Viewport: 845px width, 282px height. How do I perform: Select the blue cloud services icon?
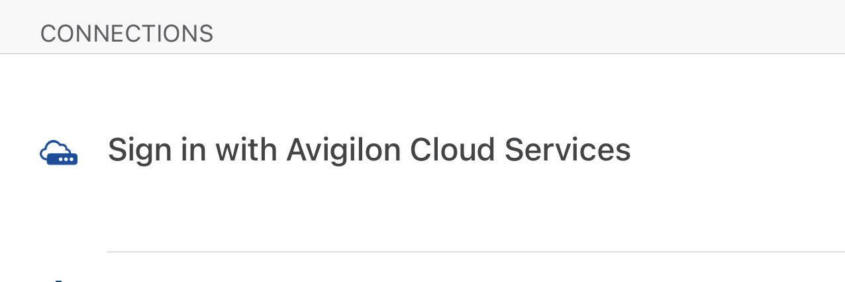tap(59, 153)
